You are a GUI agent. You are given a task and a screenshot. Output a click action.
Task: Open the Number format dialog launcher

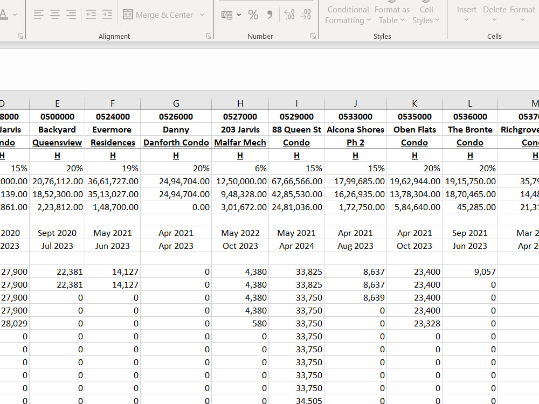click(x=313, y=36)
